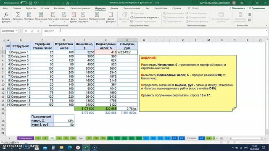The height and width of the screenshot is (151, 269).
Task: Click cell with exchange rate 50
Action: (64, 125)
